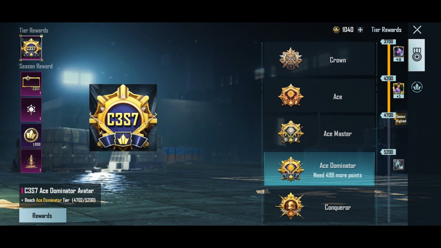The height and width of the screenshot is (248, 441).
Task: Add more coins with plus icon
Action: coord(360,30)
